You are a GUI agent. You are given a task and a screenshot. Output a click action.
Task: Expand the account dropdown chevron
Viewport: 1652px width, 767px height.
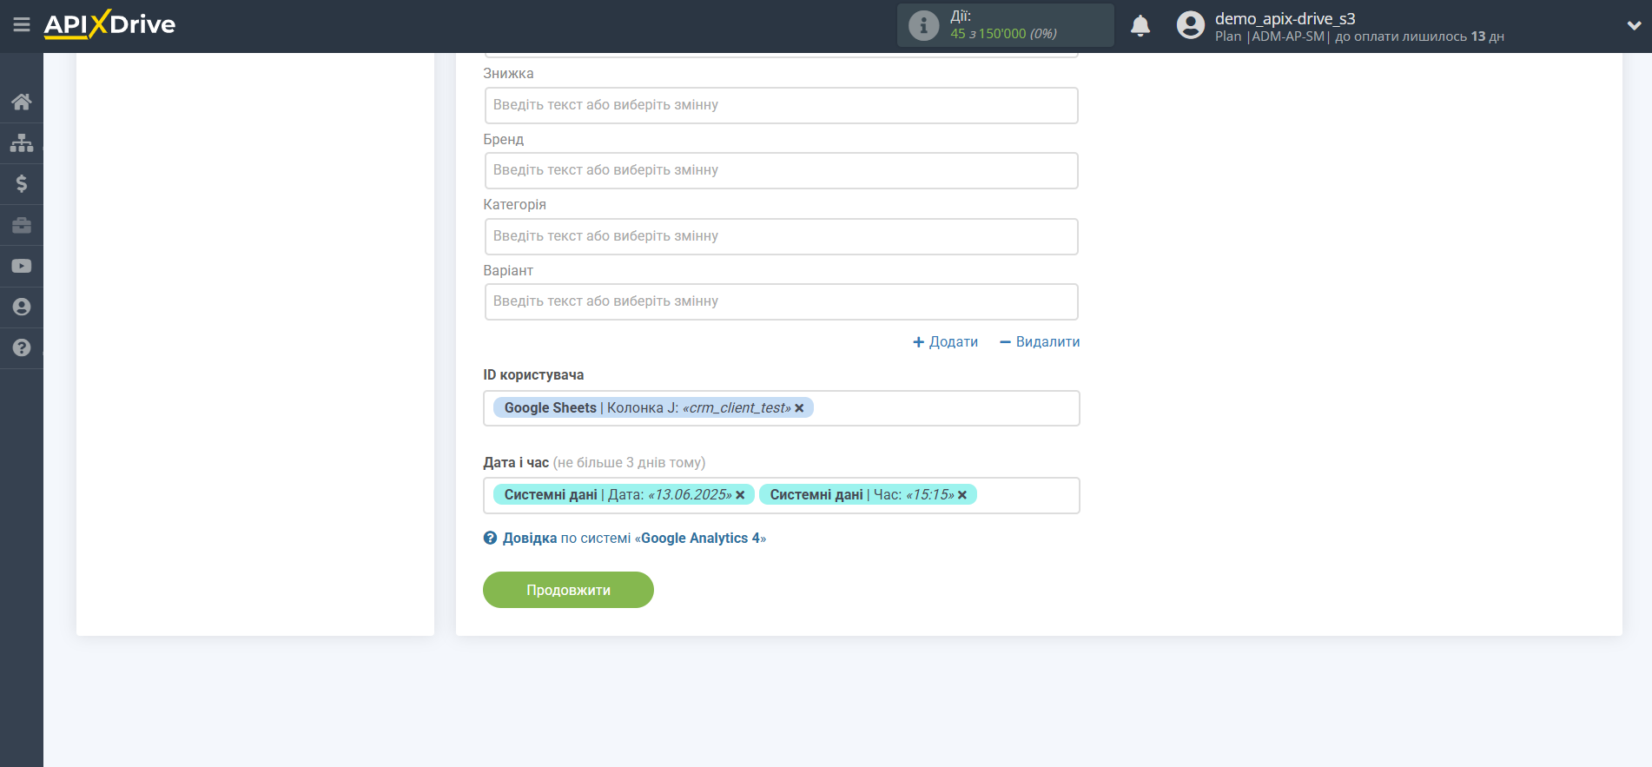click(x=1634, y=25)
